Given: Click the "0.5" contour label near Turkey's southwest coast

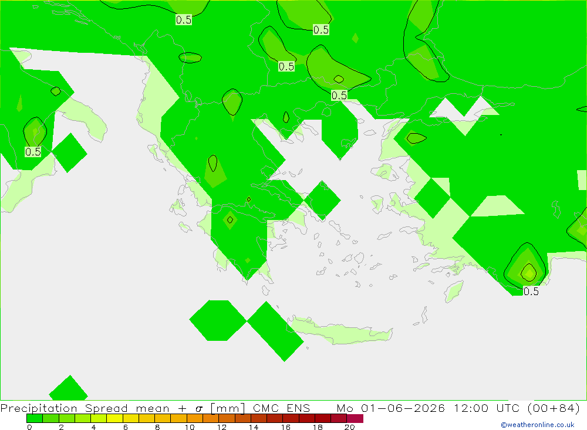Looking at the screenshot, I should pos(531,291).
